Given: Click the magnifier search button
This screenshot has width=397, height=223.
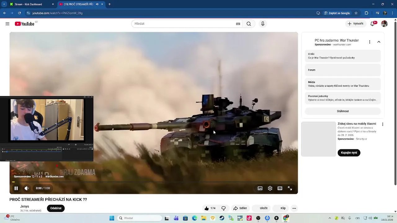Looking at the screenshot, I should (x=249, y=24).
